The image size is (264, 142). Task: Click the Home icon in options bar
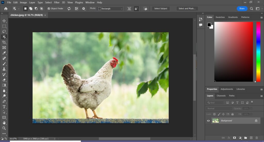(6, 9)
